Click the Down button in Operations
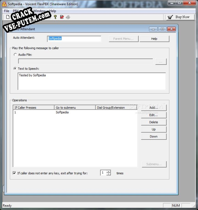Screen dimensions: 198x210 pyautogui.click(x=154, y=137)
